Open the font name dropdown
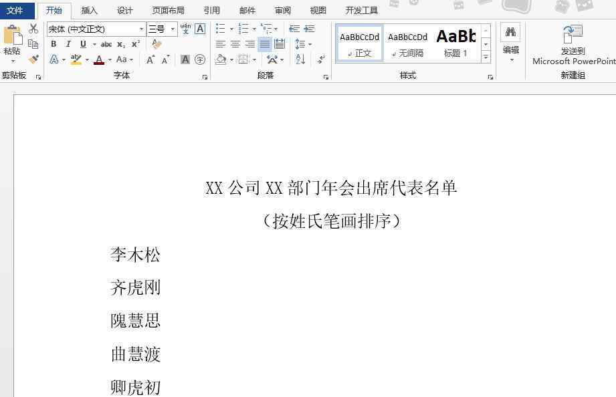The image size is (616, 397). click(x=141, y=29)
